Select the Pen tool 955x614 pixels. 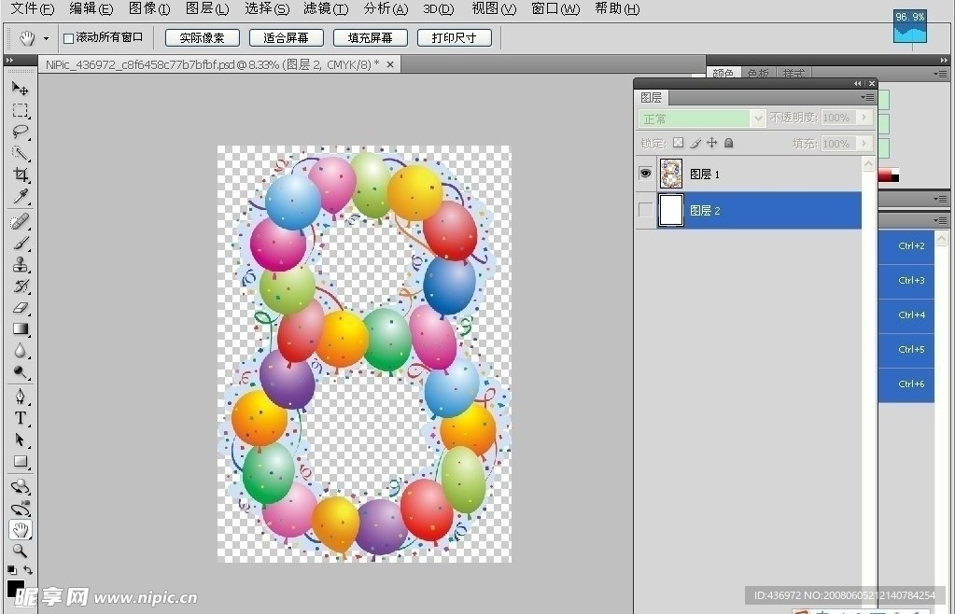(21, 397)
